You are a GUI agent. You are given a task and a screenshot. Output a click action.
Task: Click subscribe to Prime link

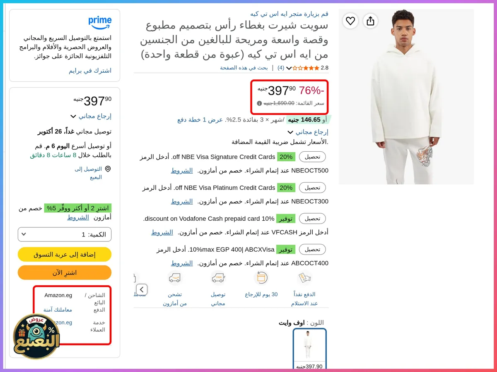90,71
